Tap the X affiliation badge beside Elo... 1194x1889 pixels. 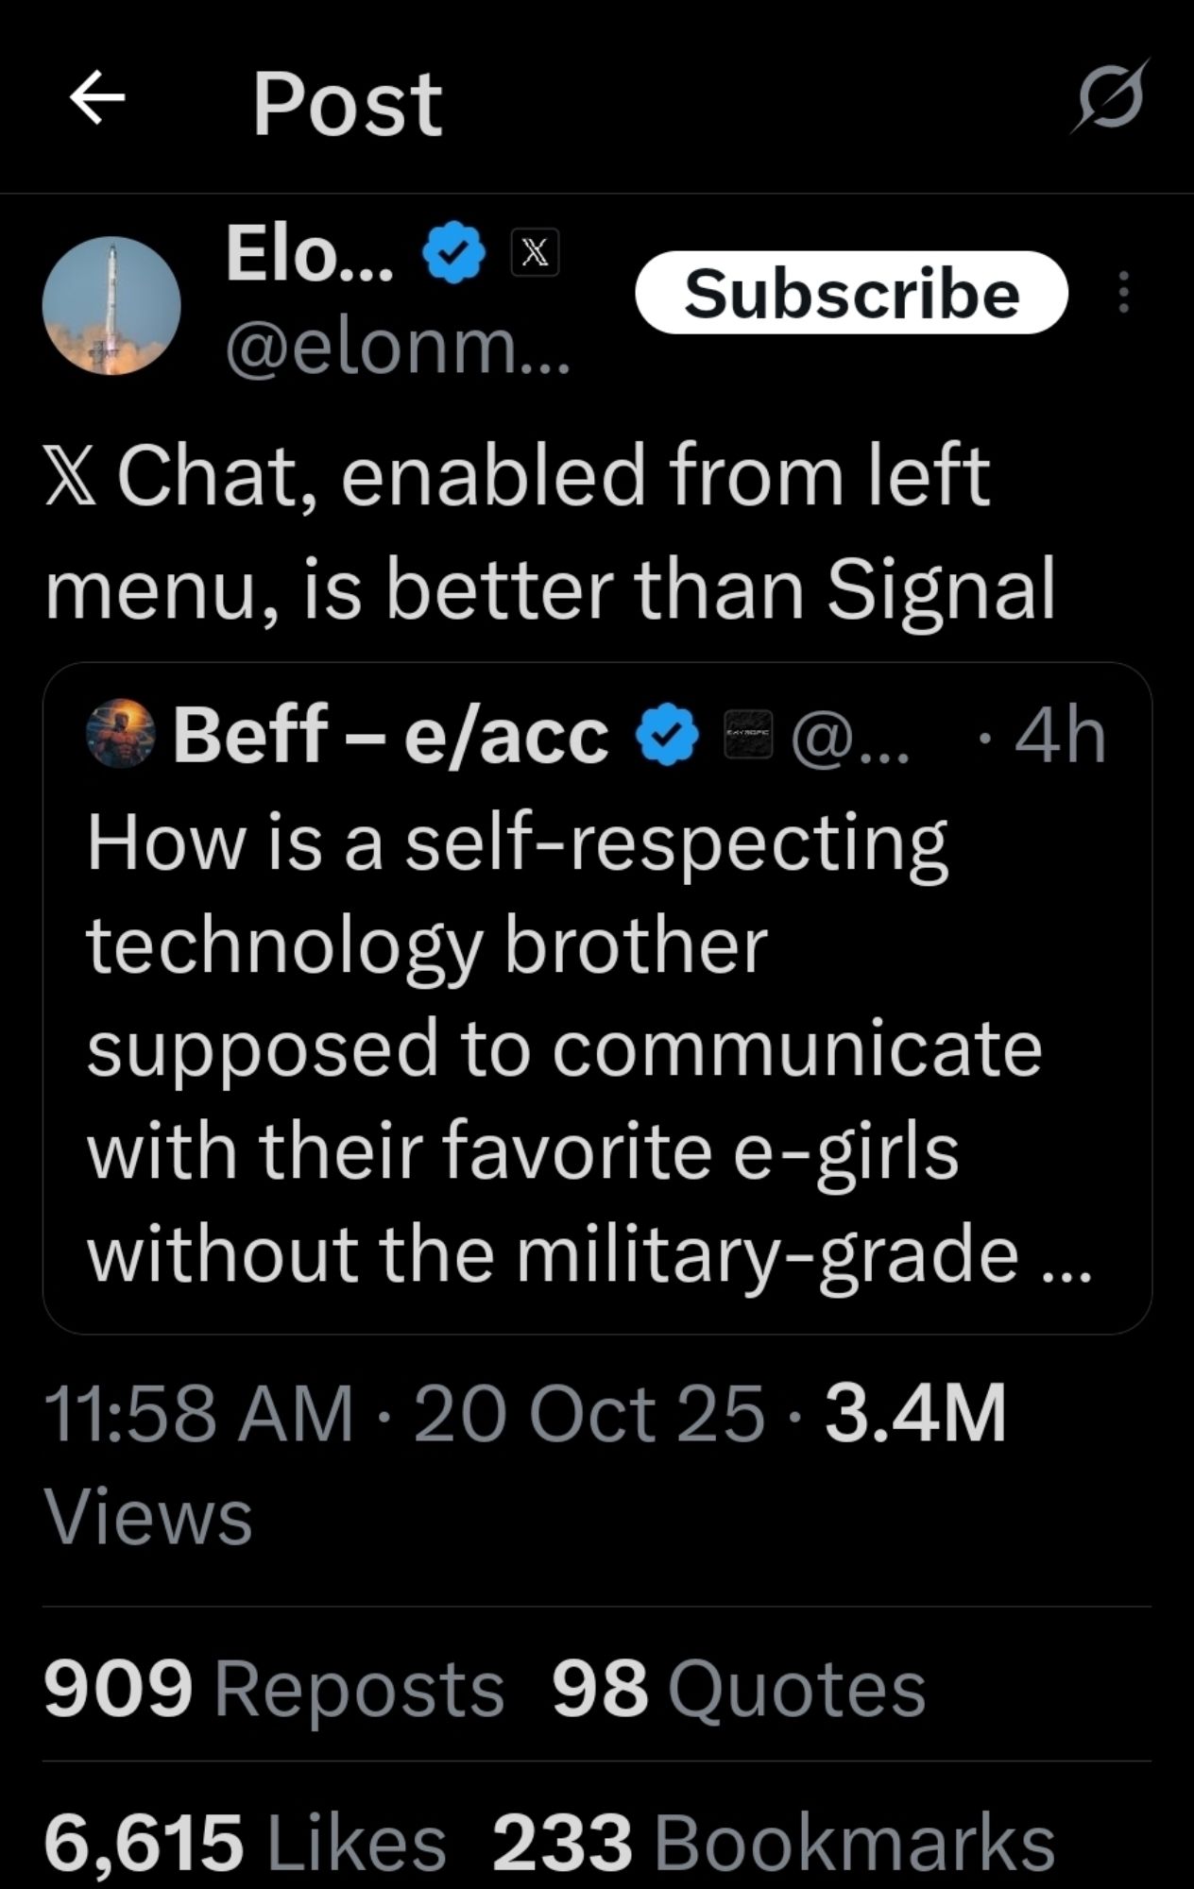click(535, 252)
